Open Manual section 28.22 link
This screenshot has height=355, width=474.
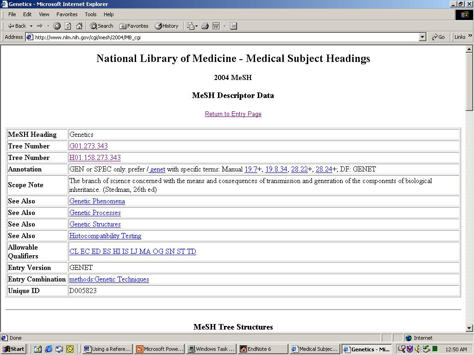click(299, 169)
